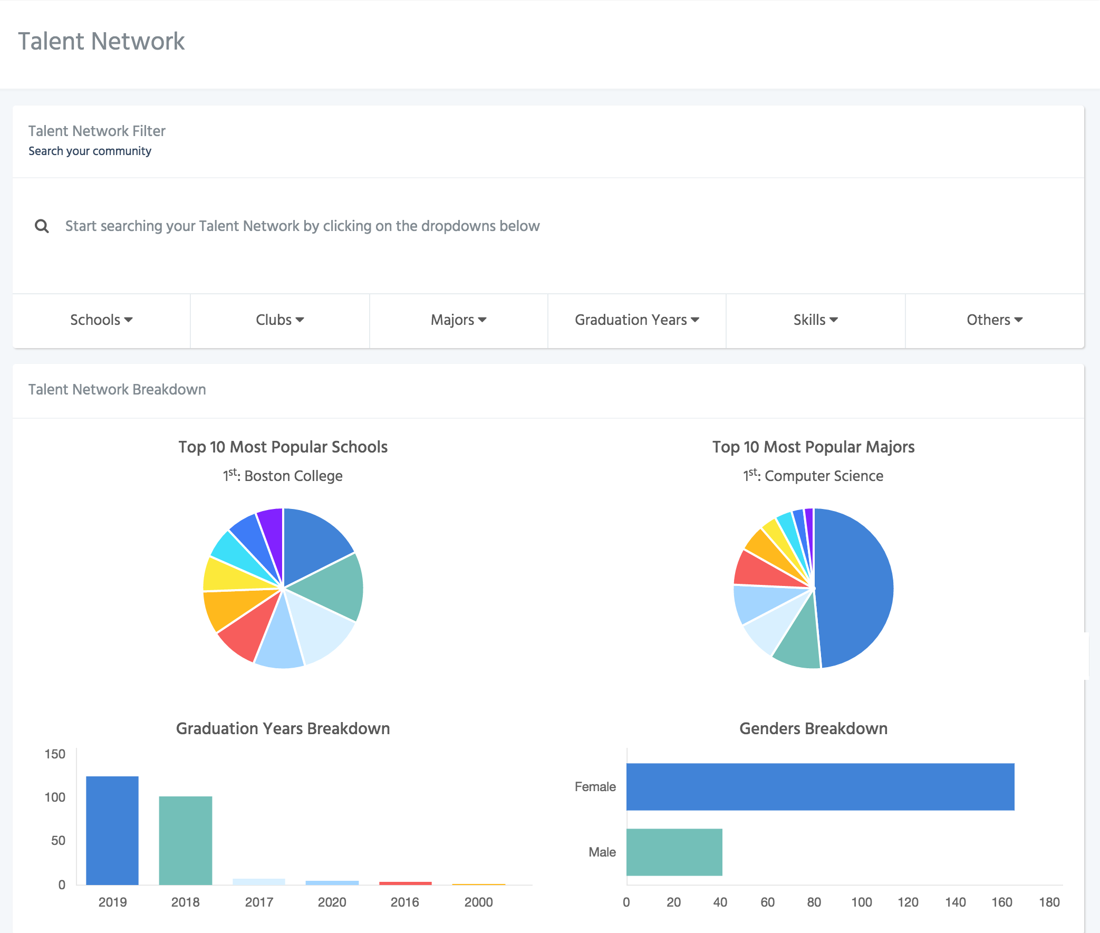Open the Skills dropdown menu
This screenshot has height=933, width=1100.
[x=815, y=320]
